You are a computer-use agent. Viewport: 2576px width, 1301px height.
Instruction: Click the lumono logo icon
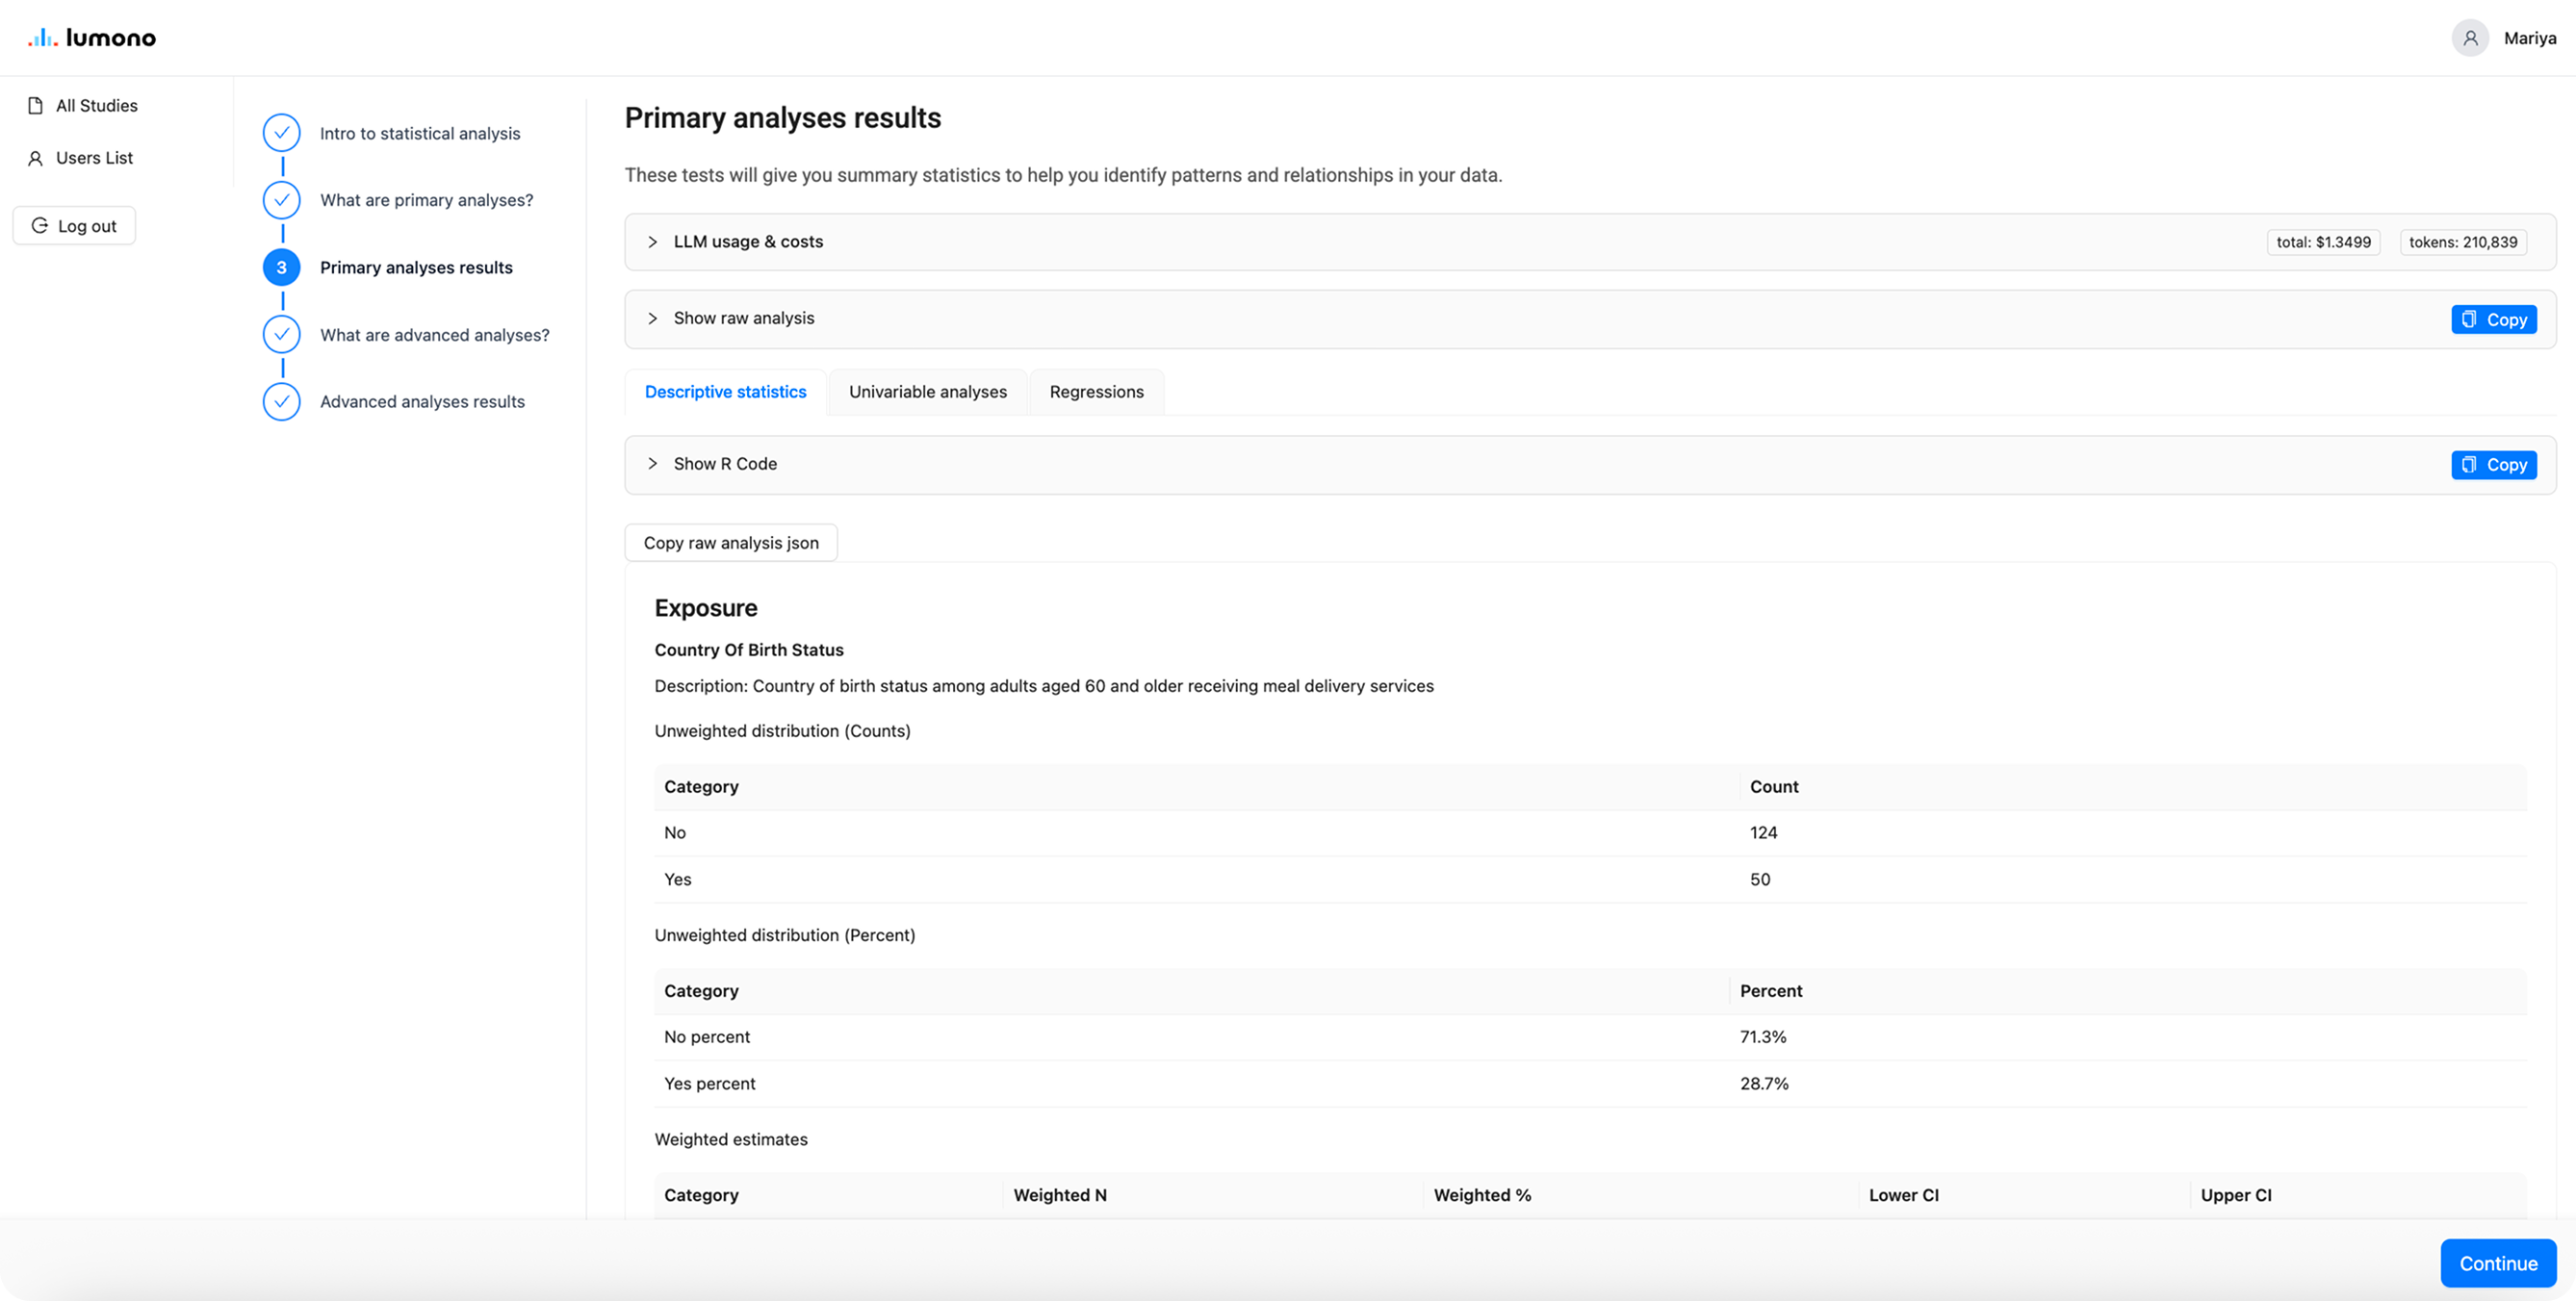(x=42, y=38)
